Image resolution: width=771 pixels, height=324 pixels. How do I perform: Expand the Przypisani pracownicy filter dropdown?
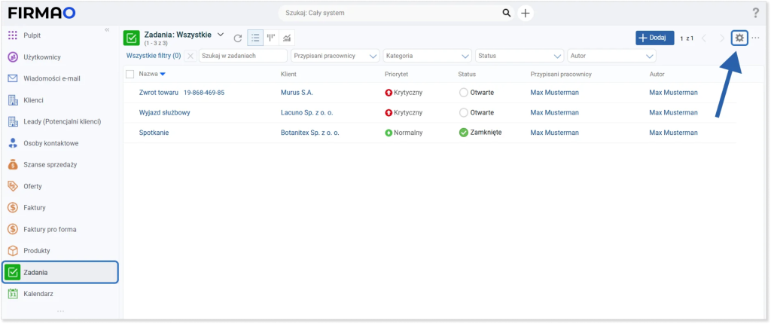click(335, 56)
